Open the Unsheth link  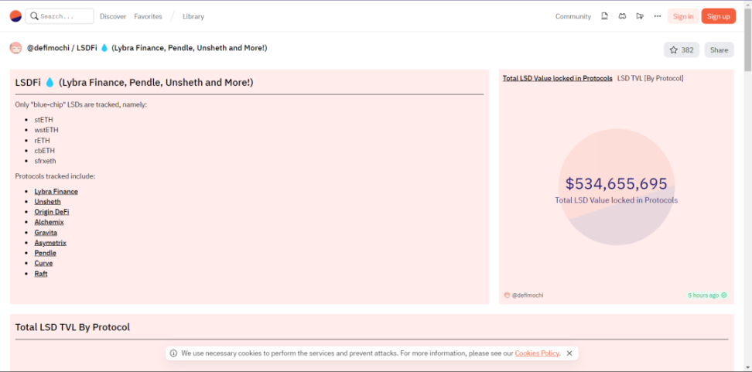pyautogui.click(x=47, y=202)
